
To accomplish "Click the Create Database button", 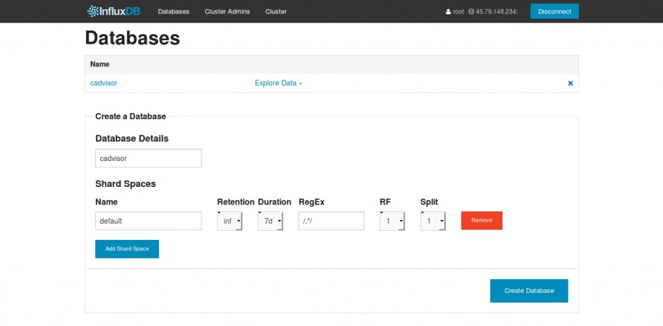I will click(529, 290).
